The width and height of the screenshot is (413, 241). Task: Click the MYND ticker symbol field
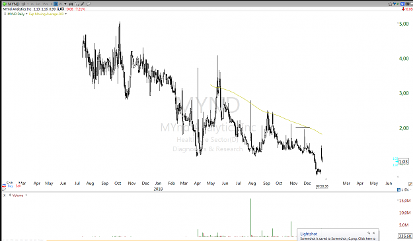pos(14,4)
